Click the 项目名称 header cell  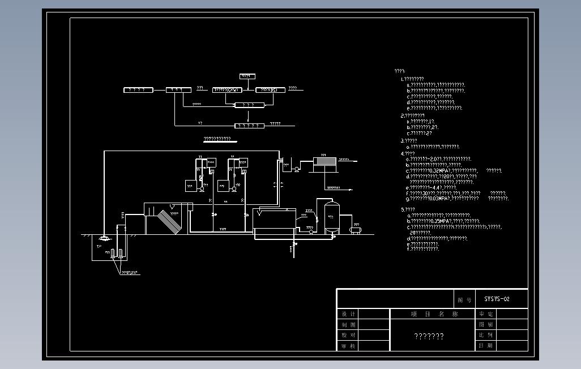(x=433, y=314)
